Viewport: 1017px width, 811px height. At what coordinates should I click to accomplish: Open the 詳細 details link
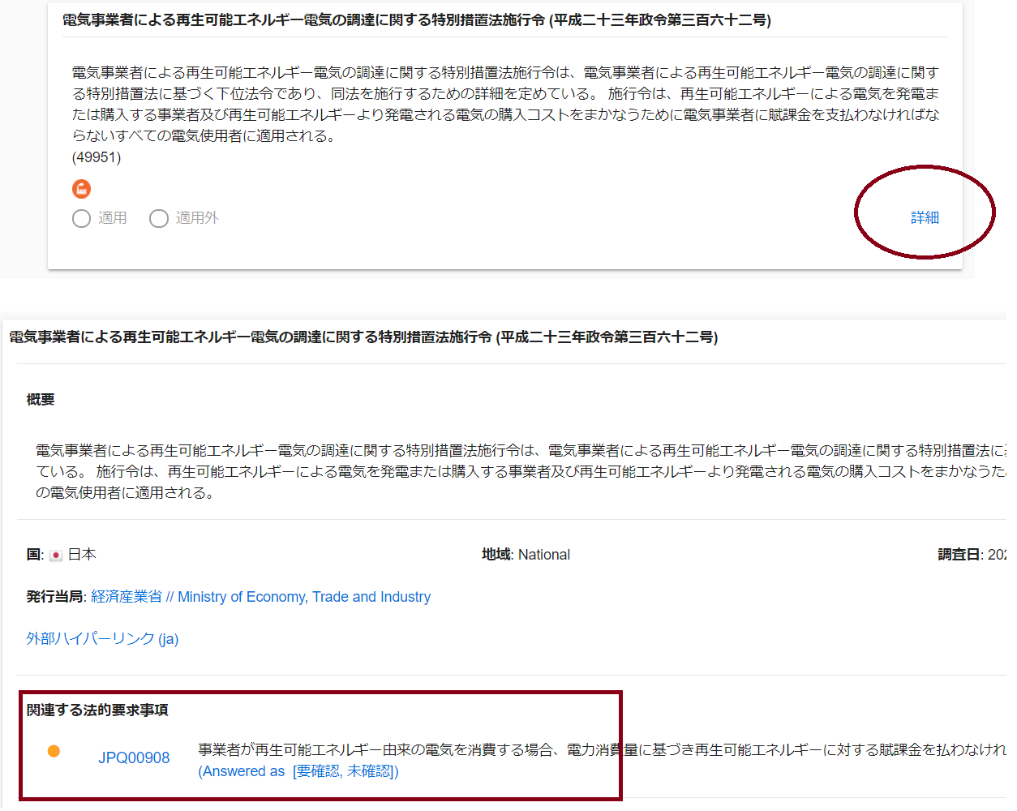(x=925, y=217)
